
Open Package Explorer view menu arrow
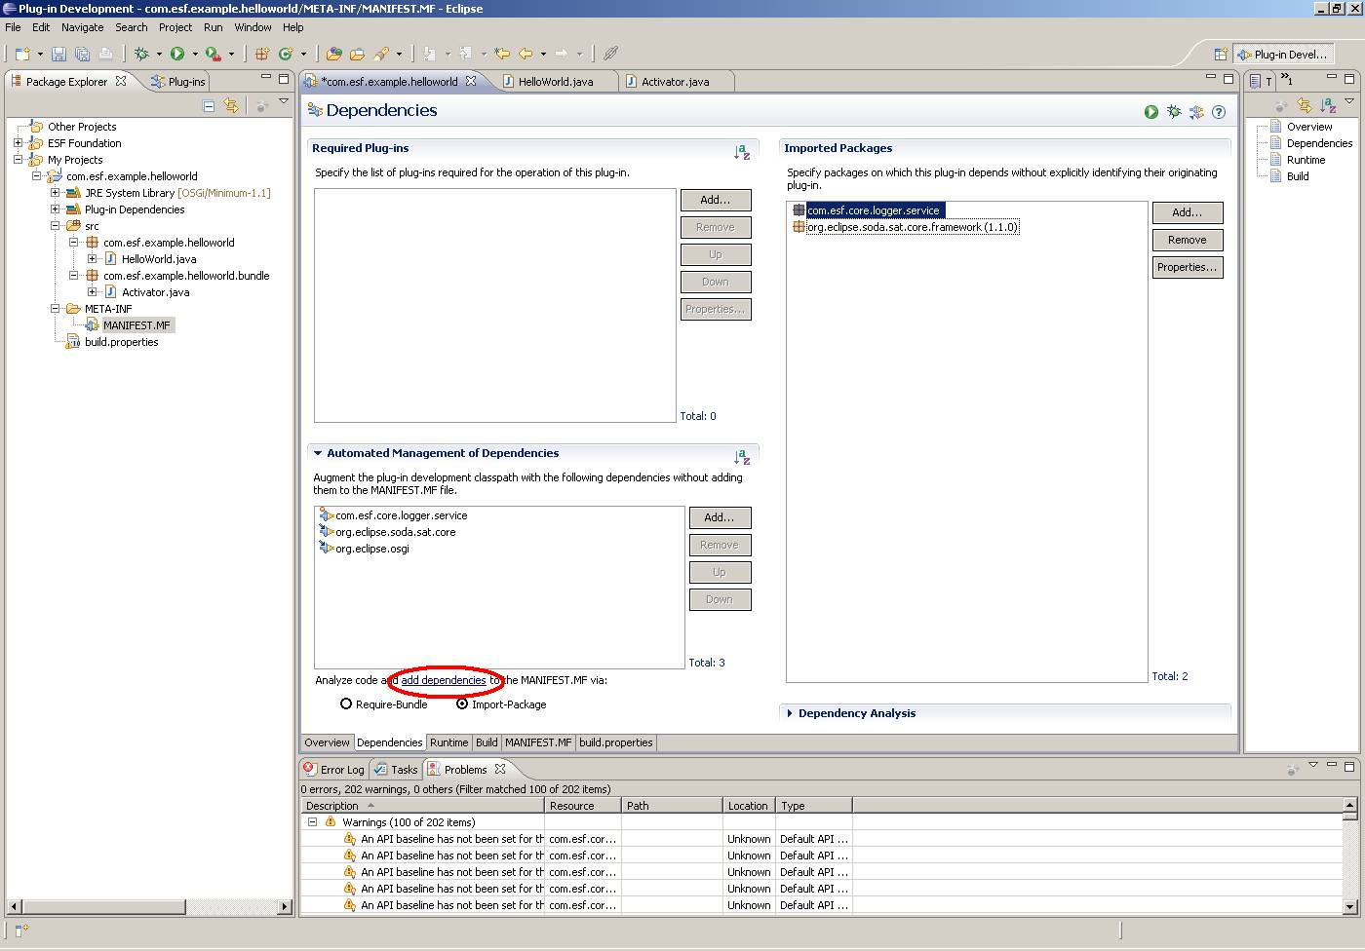pos(284,101)
